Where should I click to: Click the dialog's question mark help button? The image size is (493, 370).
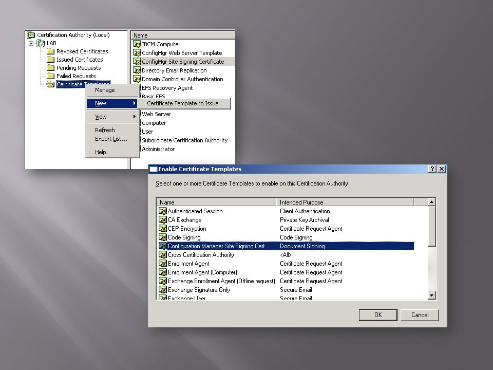pos(432,169)
